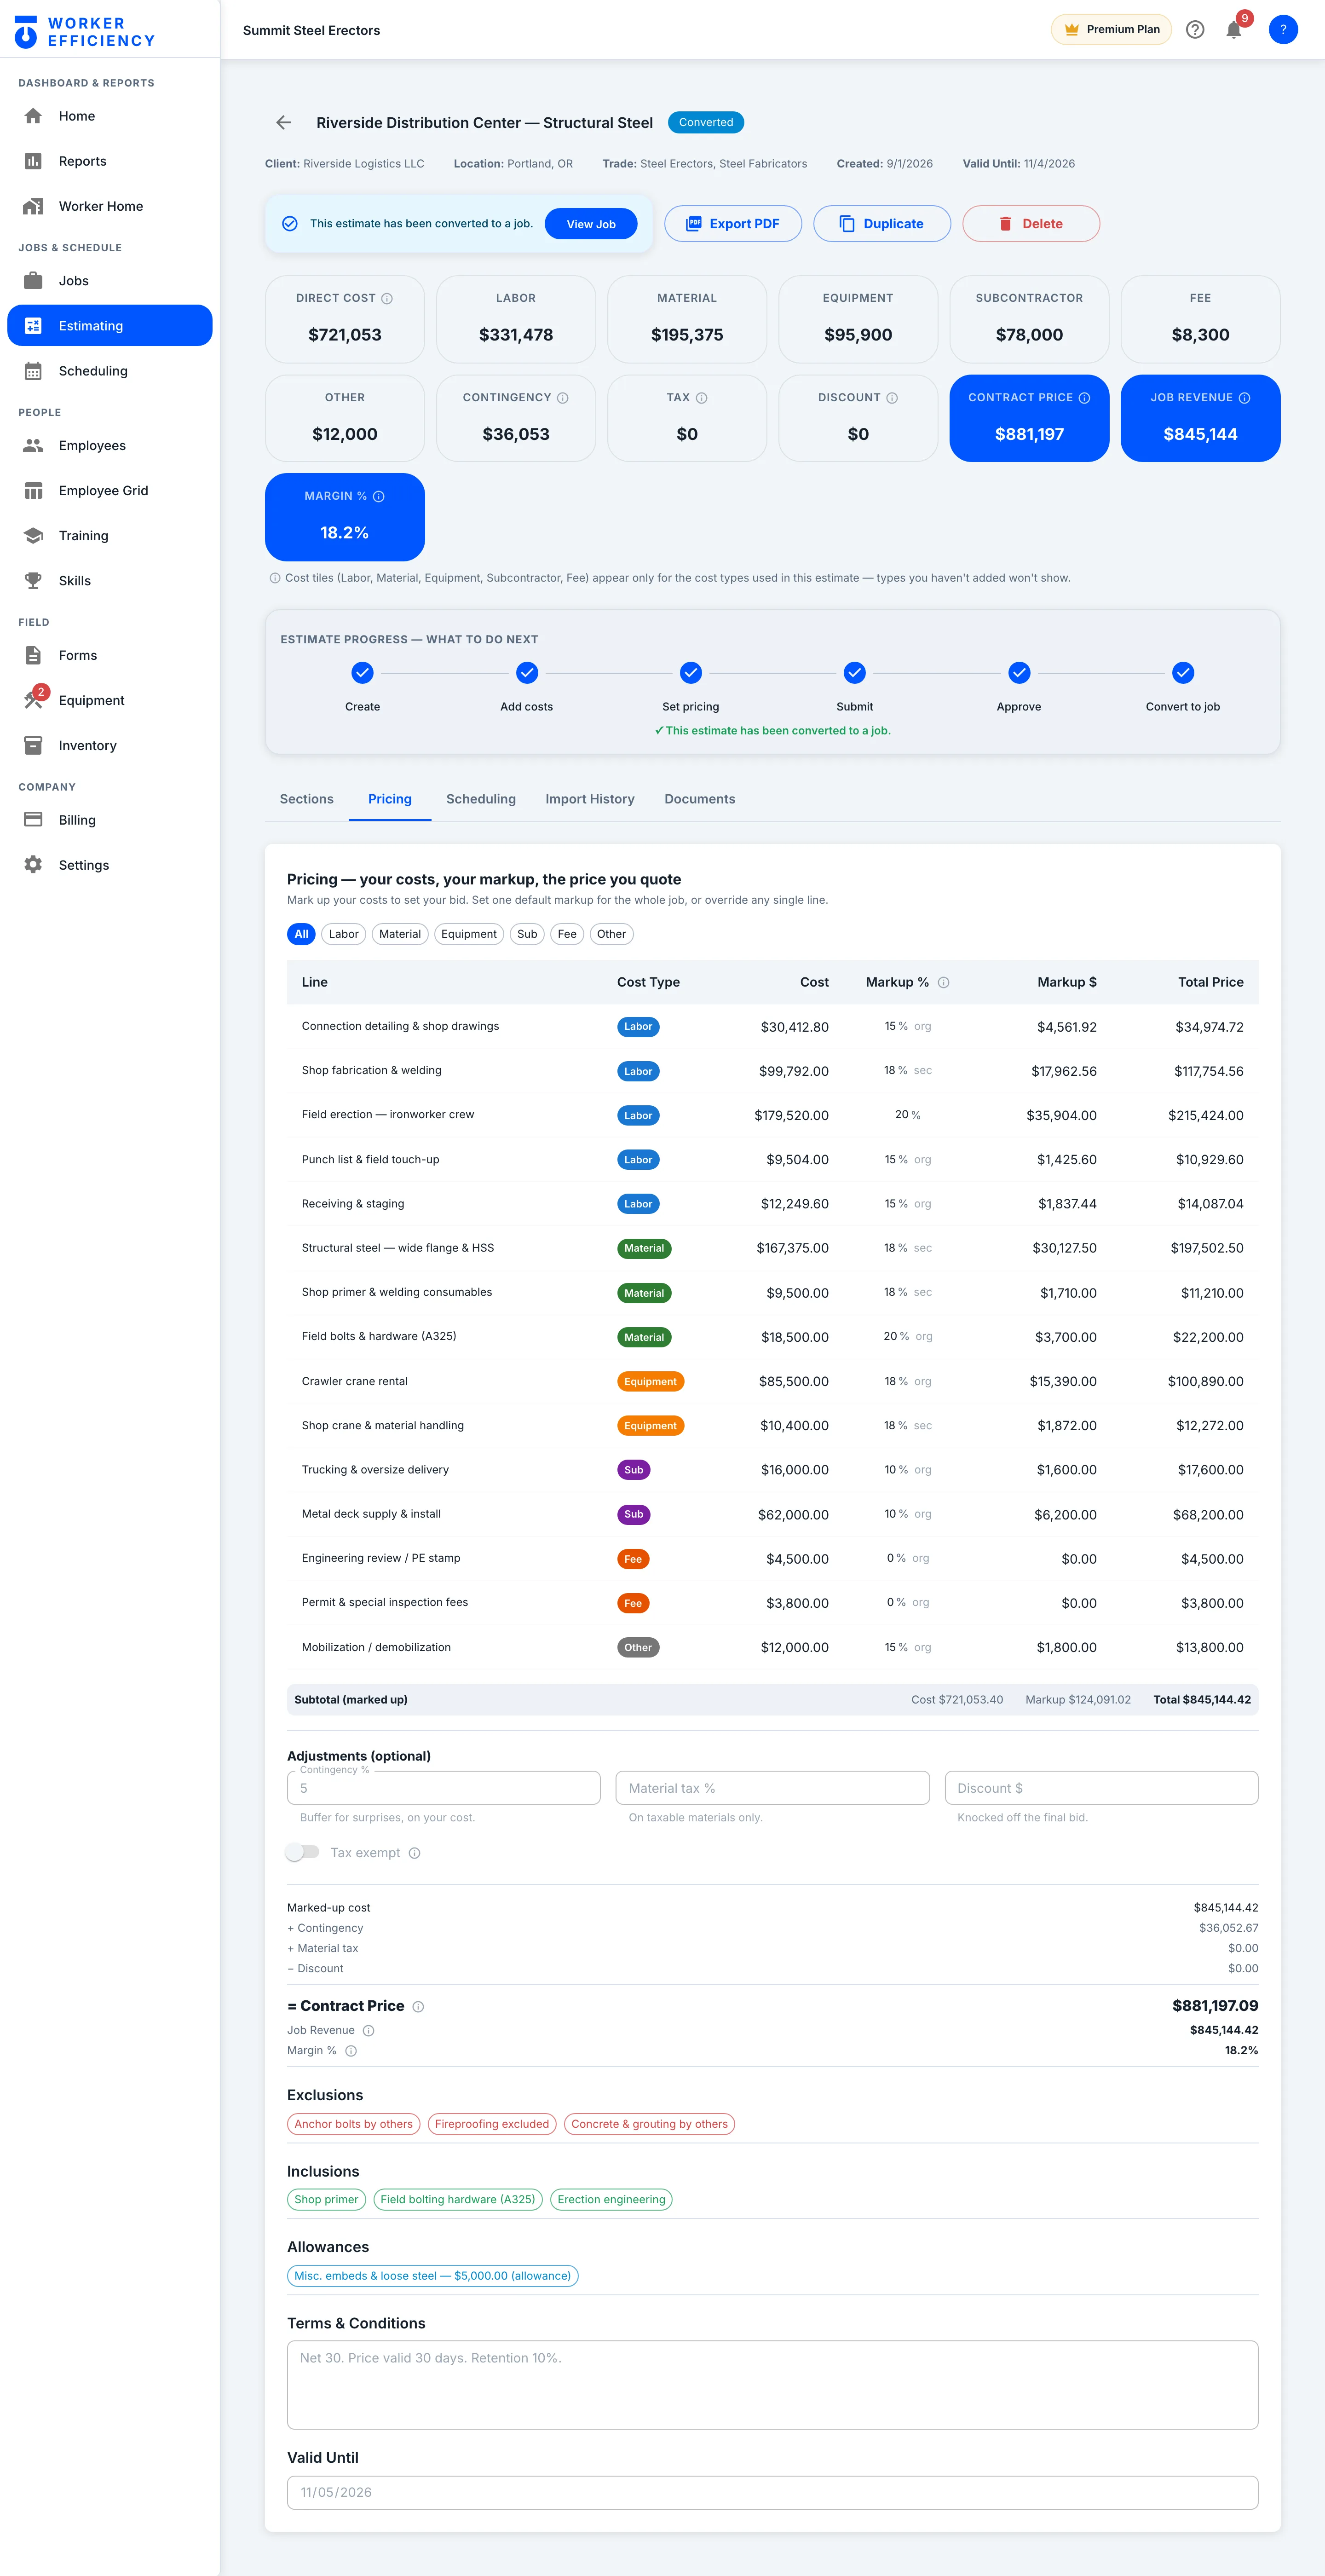Screen dimensions: 1325x2576
Task: Open the Import History tab
Action: pyautogui.click(x=590, y=799)
